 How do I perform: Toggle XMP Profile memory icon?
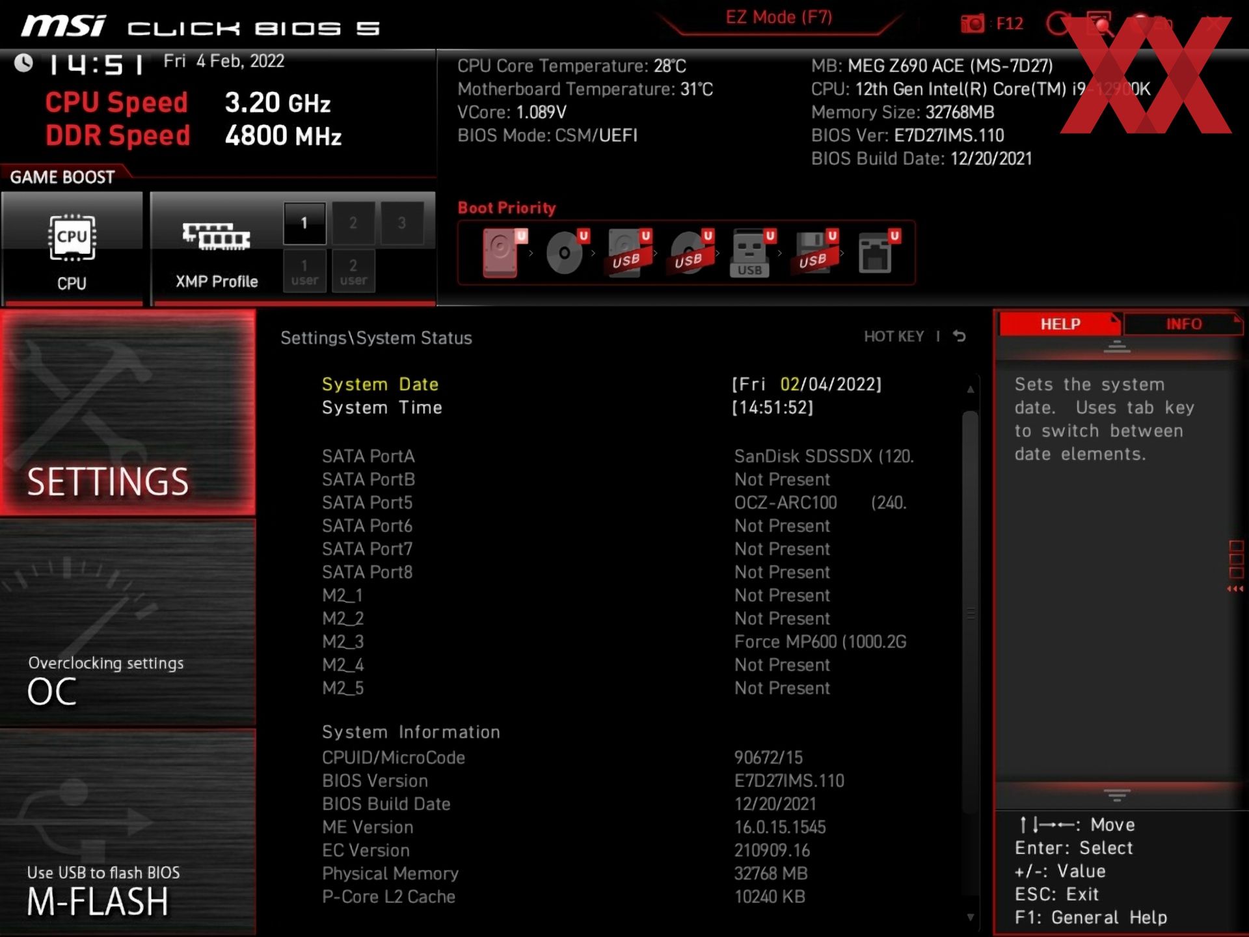pos(217,237)
